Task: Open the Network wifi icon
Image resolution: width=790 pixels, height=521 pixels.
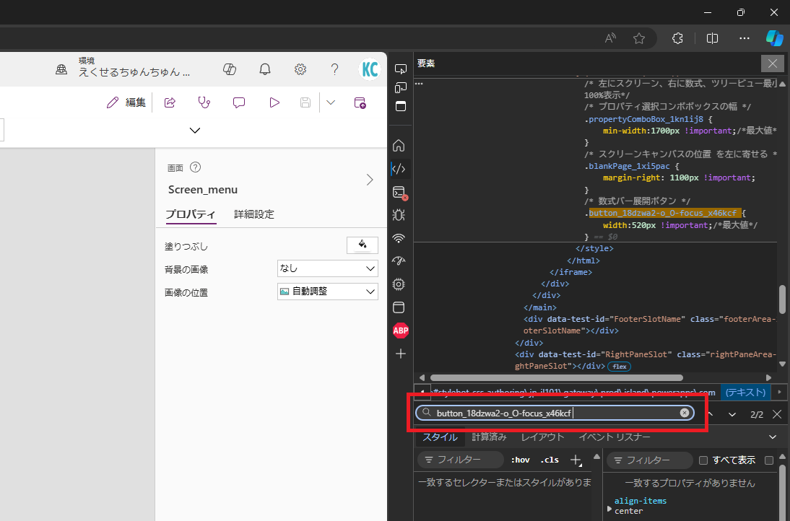Action: click(x=399, y=238)
